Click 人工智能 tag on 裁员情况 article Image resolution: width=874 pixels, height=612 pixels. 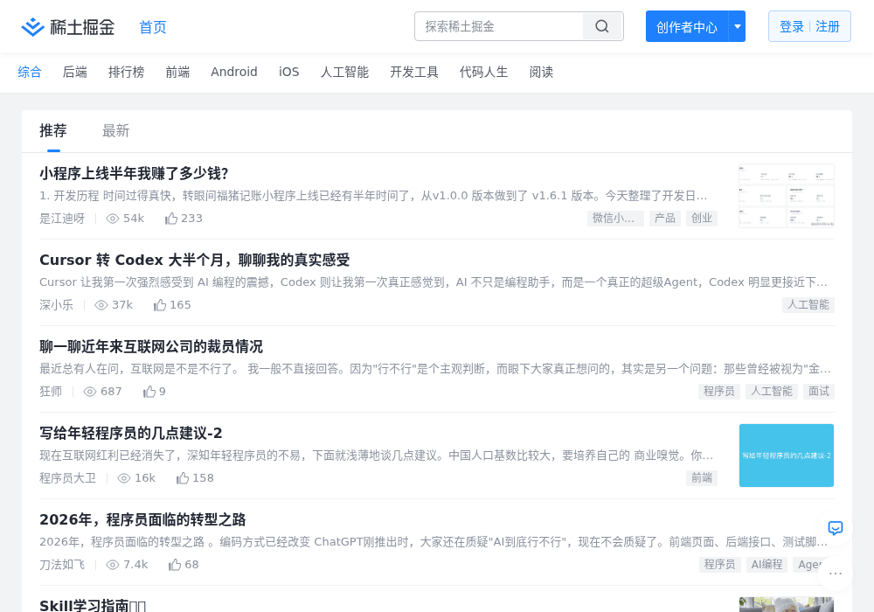click(x=772, y=392)
